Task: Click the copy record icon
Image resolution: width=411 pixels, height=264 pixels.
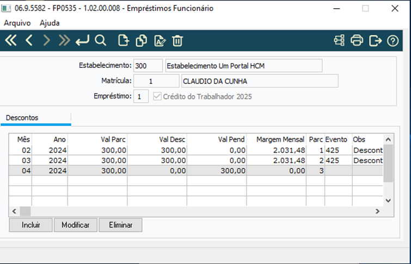Action: [142, 40]
